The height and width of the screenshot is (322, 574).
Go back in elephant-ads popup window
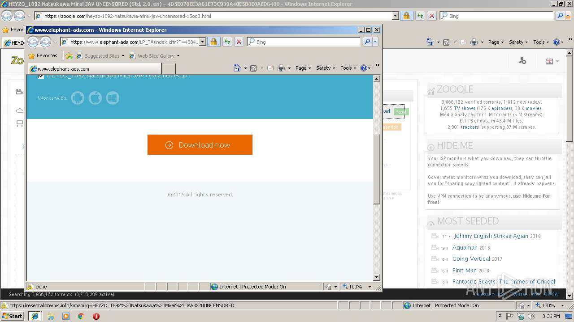click(33, 42)
